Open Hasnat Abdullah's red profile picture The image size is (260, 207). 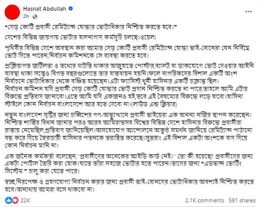tap(12, 12)
